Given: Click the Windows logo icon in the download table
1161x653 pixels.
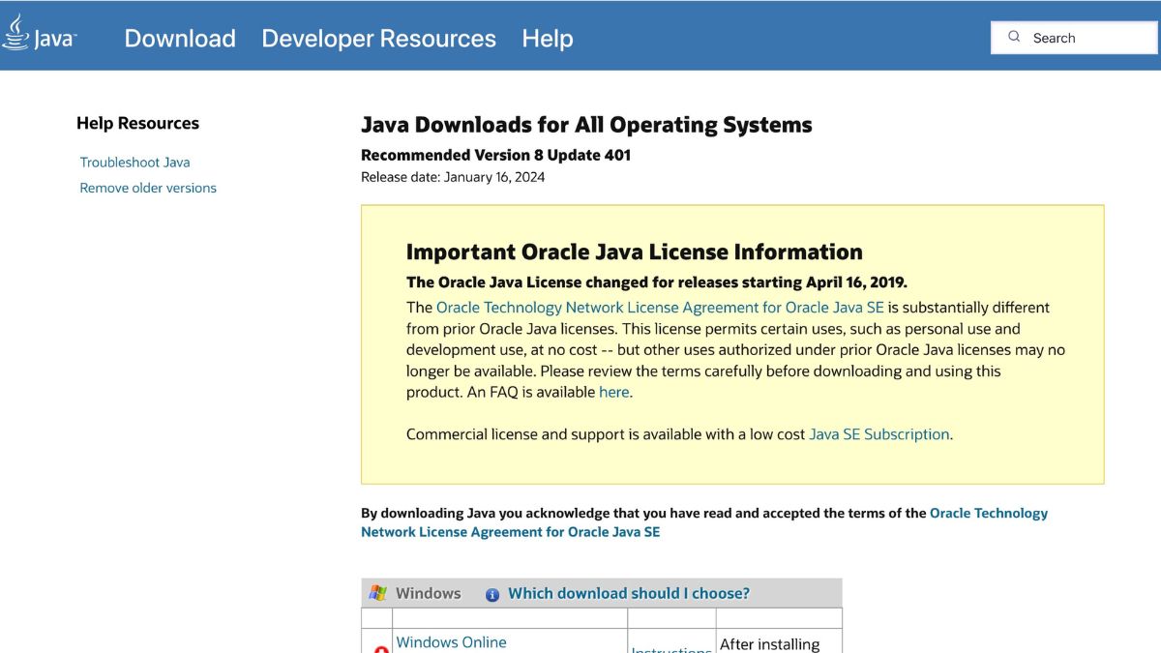Looking at the screenshot, I should pos(378,592).
